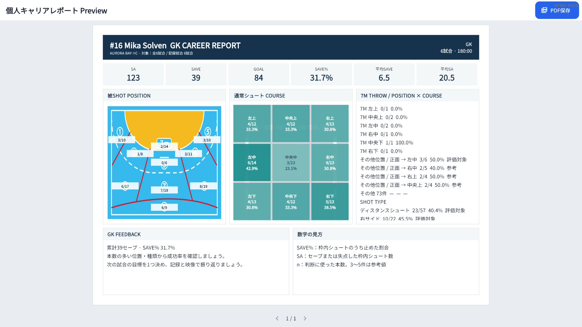Select the 中央下 4/12 course cell
Image resolution: width=582 pixels, height=327 pixels.
[291, 202]
